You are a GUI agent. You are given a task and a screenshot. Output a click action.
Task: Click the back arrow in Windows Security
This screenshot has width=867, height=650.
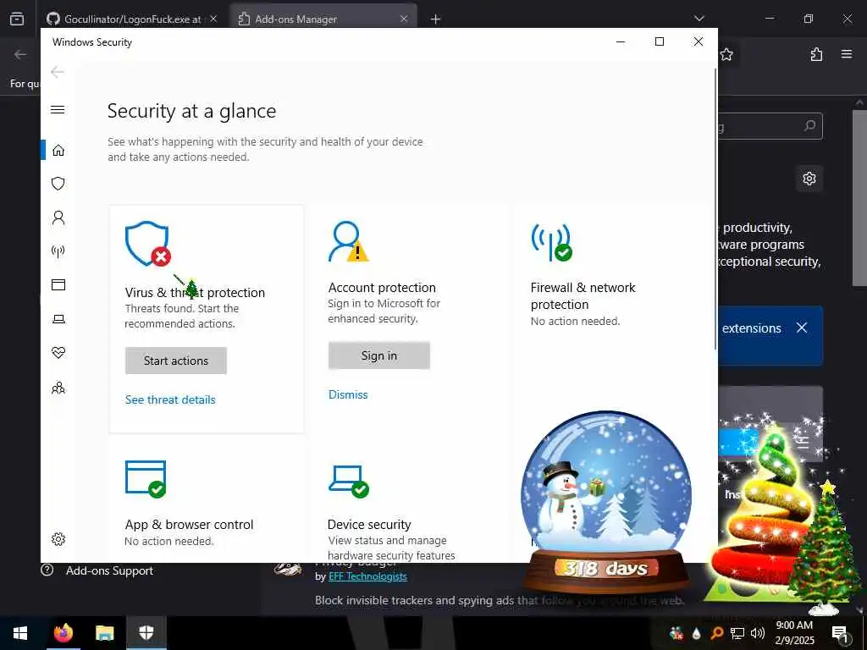58,72
